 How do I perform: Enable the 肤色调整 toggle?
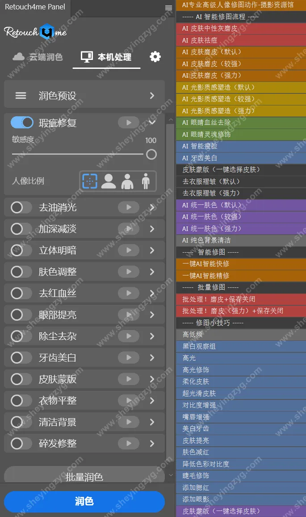click(x=21, y=271)
